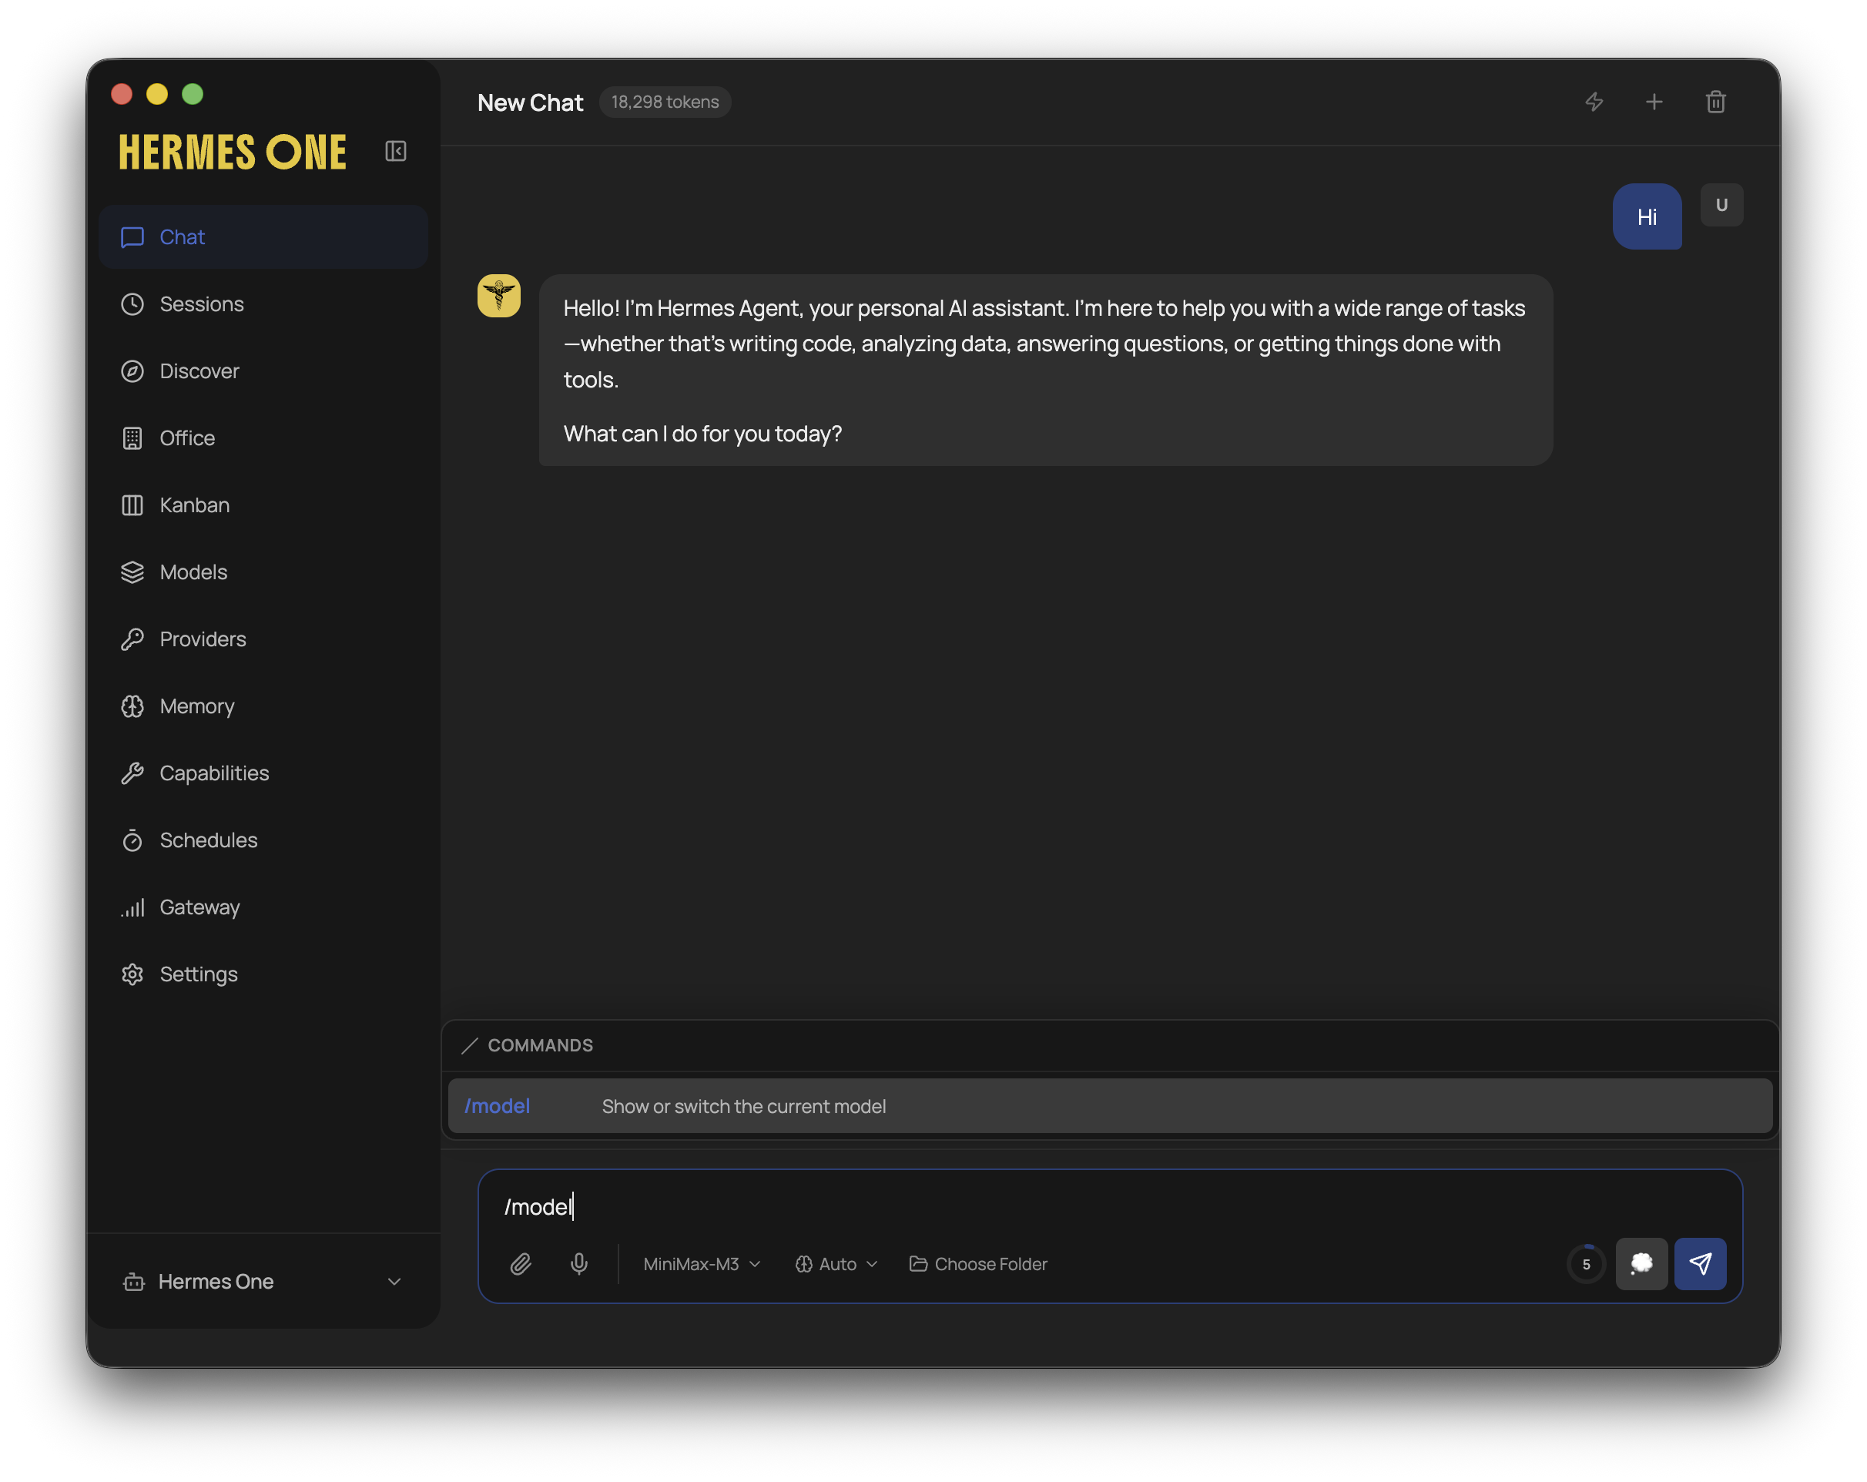This screenshot has width=1867, height=1482.
Task: Click the Schedules timer icon
Action: coord(132,840)
